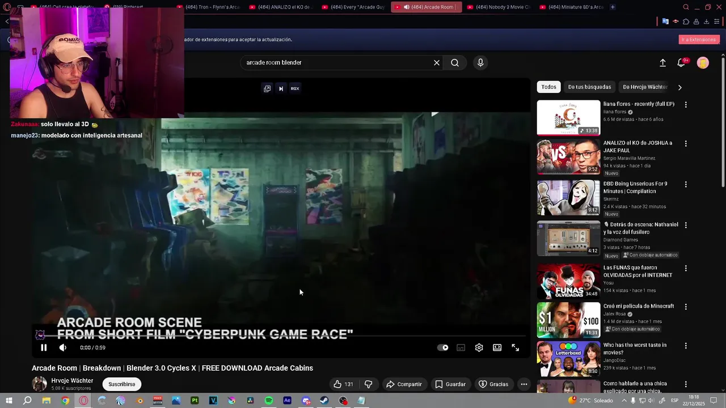Click the page vertical scrollbar
The image size is (726, 408).
[x=723, y=122]
